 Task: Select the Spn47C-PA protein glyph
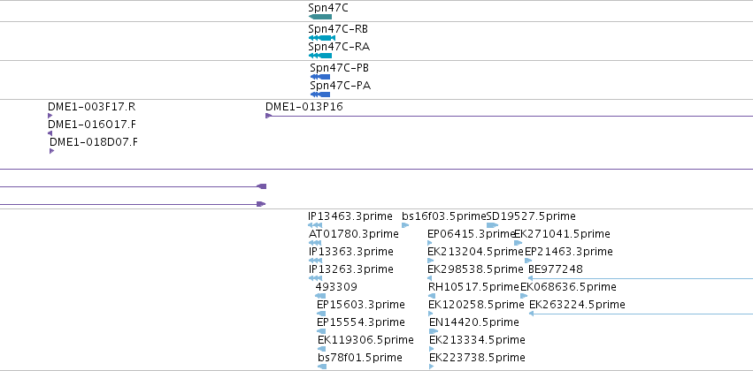click(319, 95)
